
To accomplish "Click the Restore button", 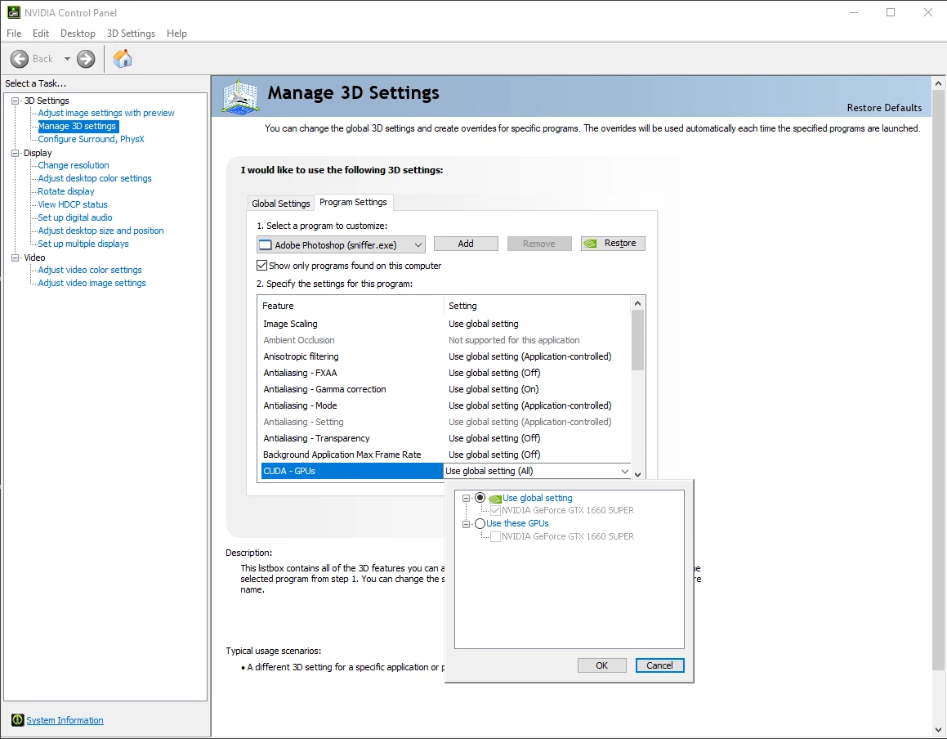I will tap(613, 243).
